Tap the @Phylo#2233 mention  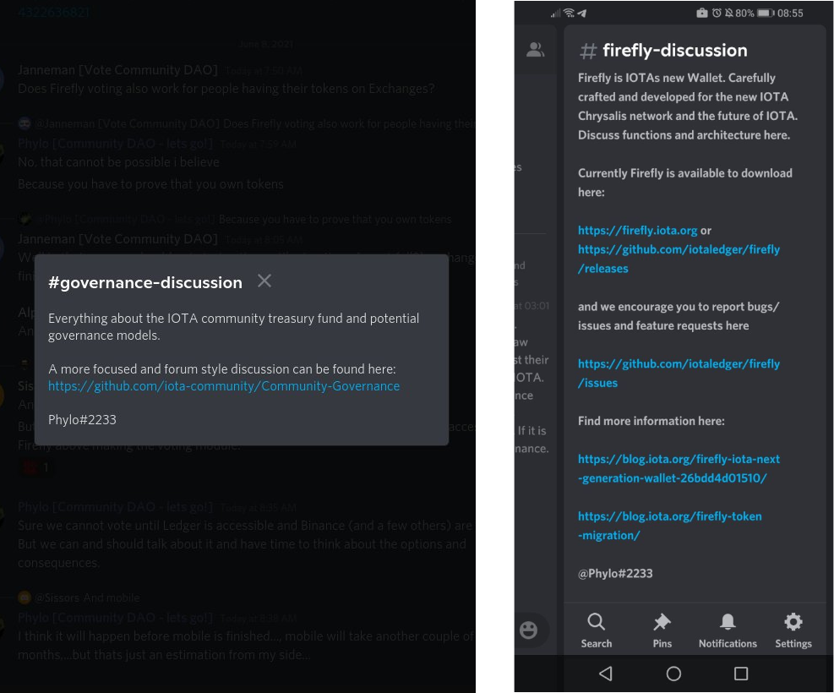pyautogui.click(x=615, y=573)
